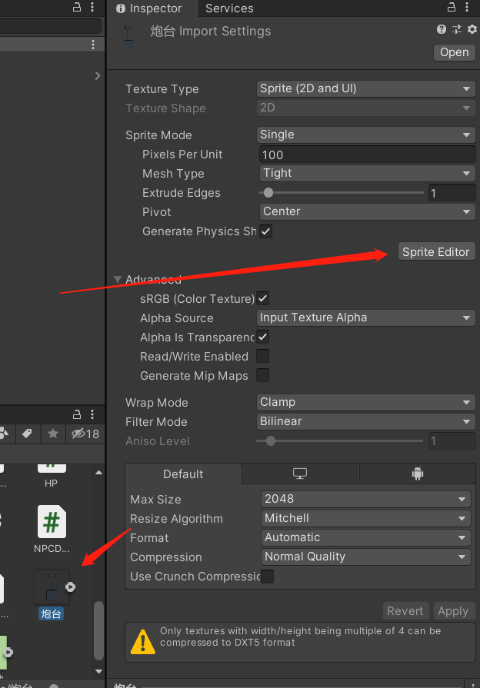Click the Aniso Level slider handle
Viewport: 480px width, 688px height.
(x=271, y=441)
